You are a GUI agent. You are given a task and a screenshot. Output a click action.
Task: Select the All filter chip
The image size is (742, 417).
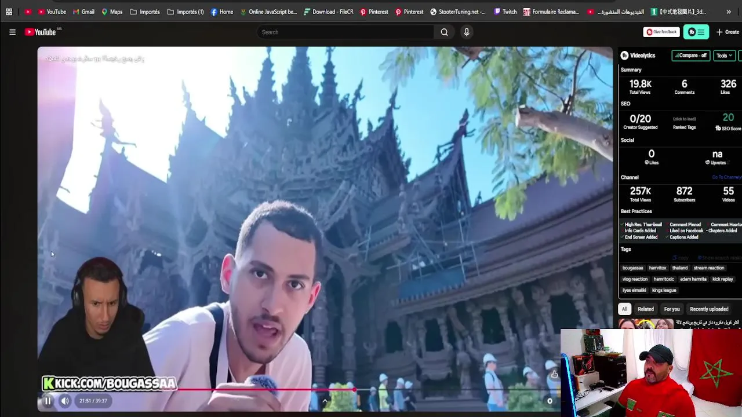(624, 309)
